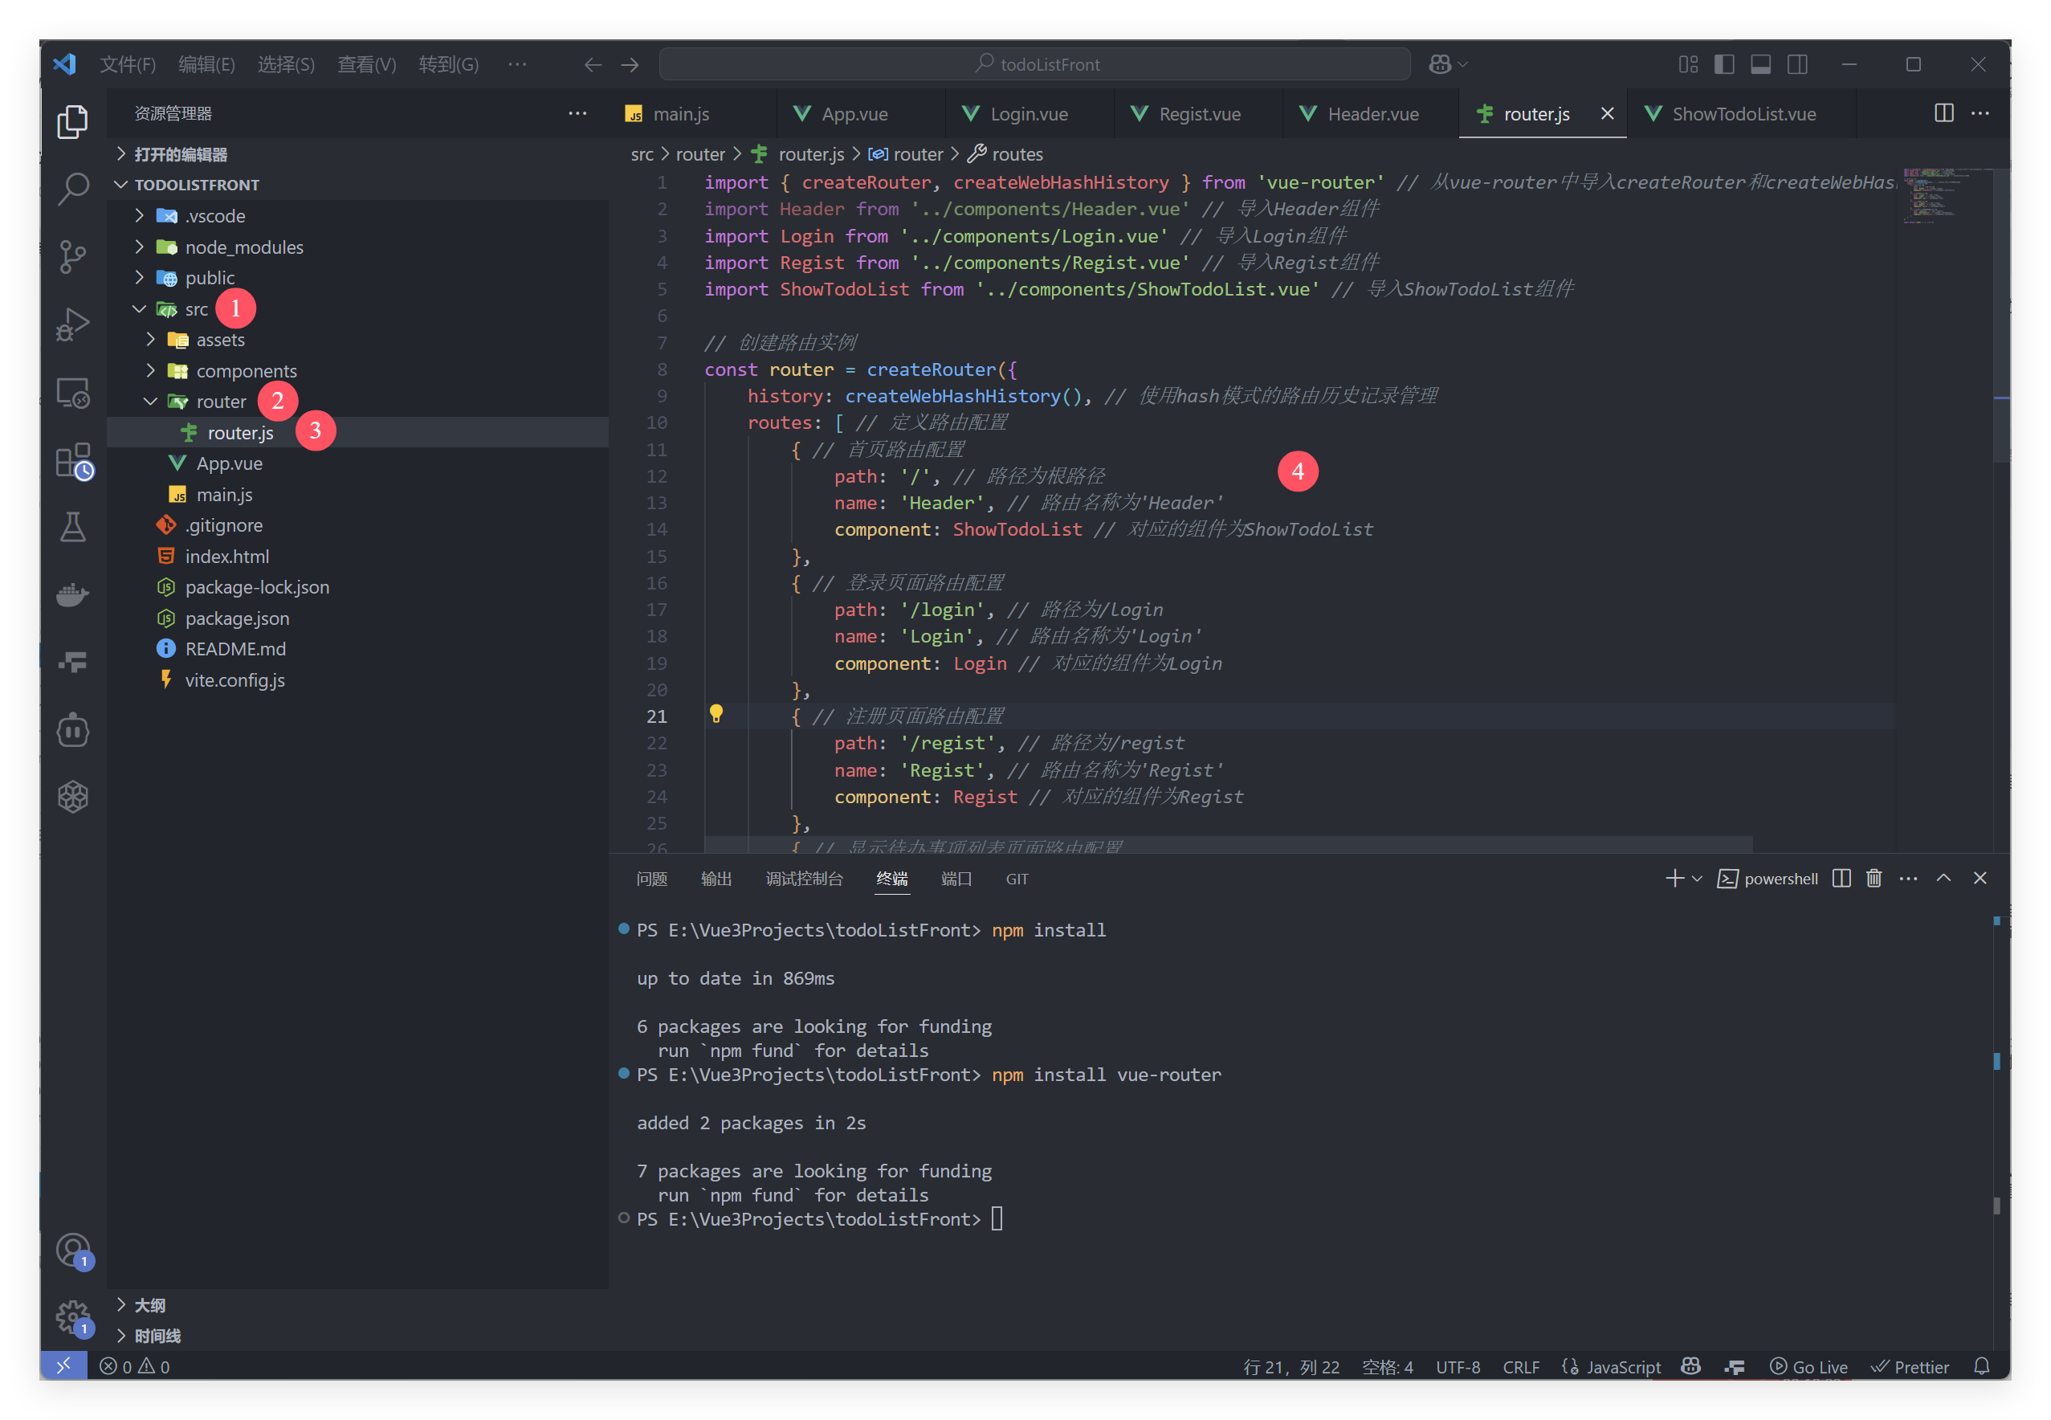Go forward with the right arrow
This screenshot has width=2051, height=1420.
coord(630,64)
